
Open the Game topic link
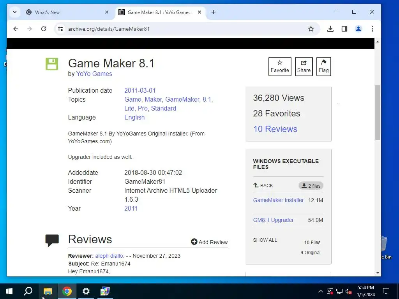tap(132, 99)
